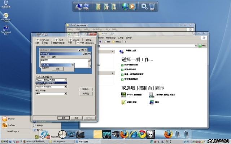This screenshot has width=231, height=144.
Task: Switch to the VGA Clock tab
Action: 43,40
